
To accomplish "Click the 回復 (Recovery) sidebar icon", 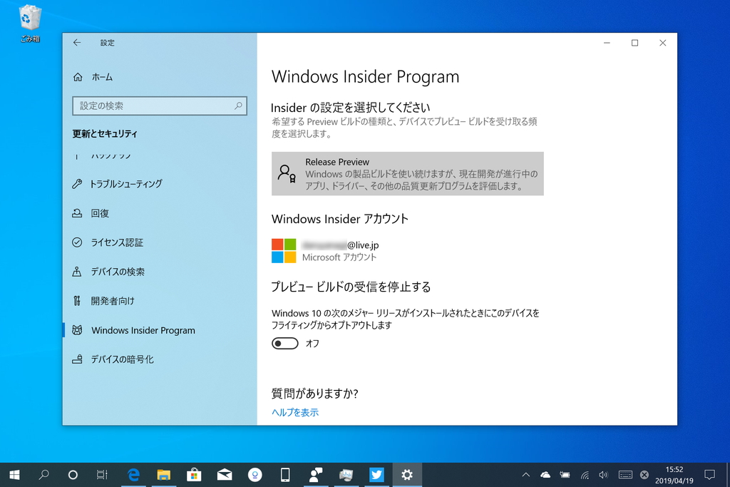I will [77, 212].
